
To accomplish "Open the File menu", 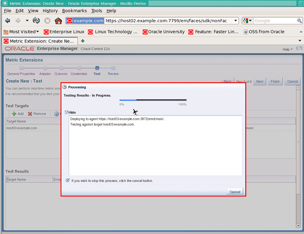I will [x=8, y=11].
